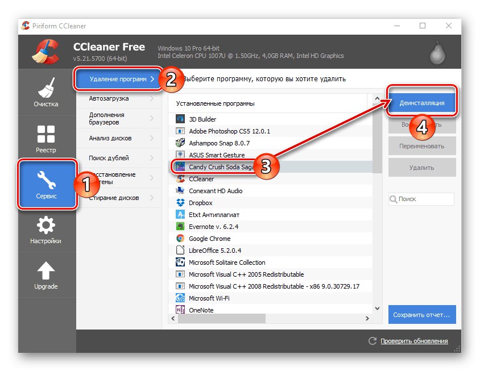Image resolution: width=480 pixels, height=371 pixels.
Task: Click the horizontal scroll right arrow
Action: click(367, 318)
